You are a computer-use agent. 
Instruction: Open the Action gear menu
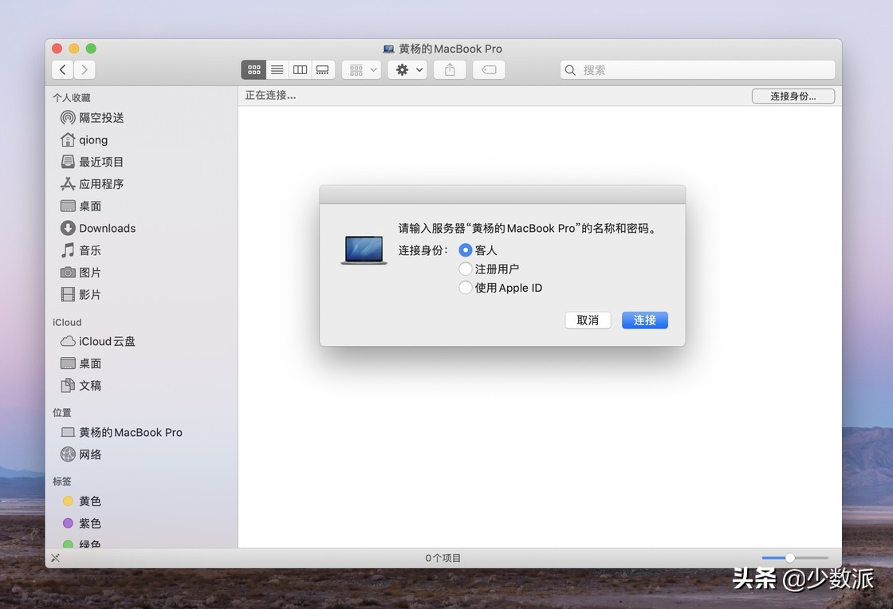[407, 69]
